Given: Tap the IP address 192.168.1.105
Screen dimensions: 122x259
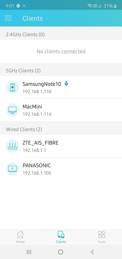Looking at the screenshot, I should click(x=37, y=173).
